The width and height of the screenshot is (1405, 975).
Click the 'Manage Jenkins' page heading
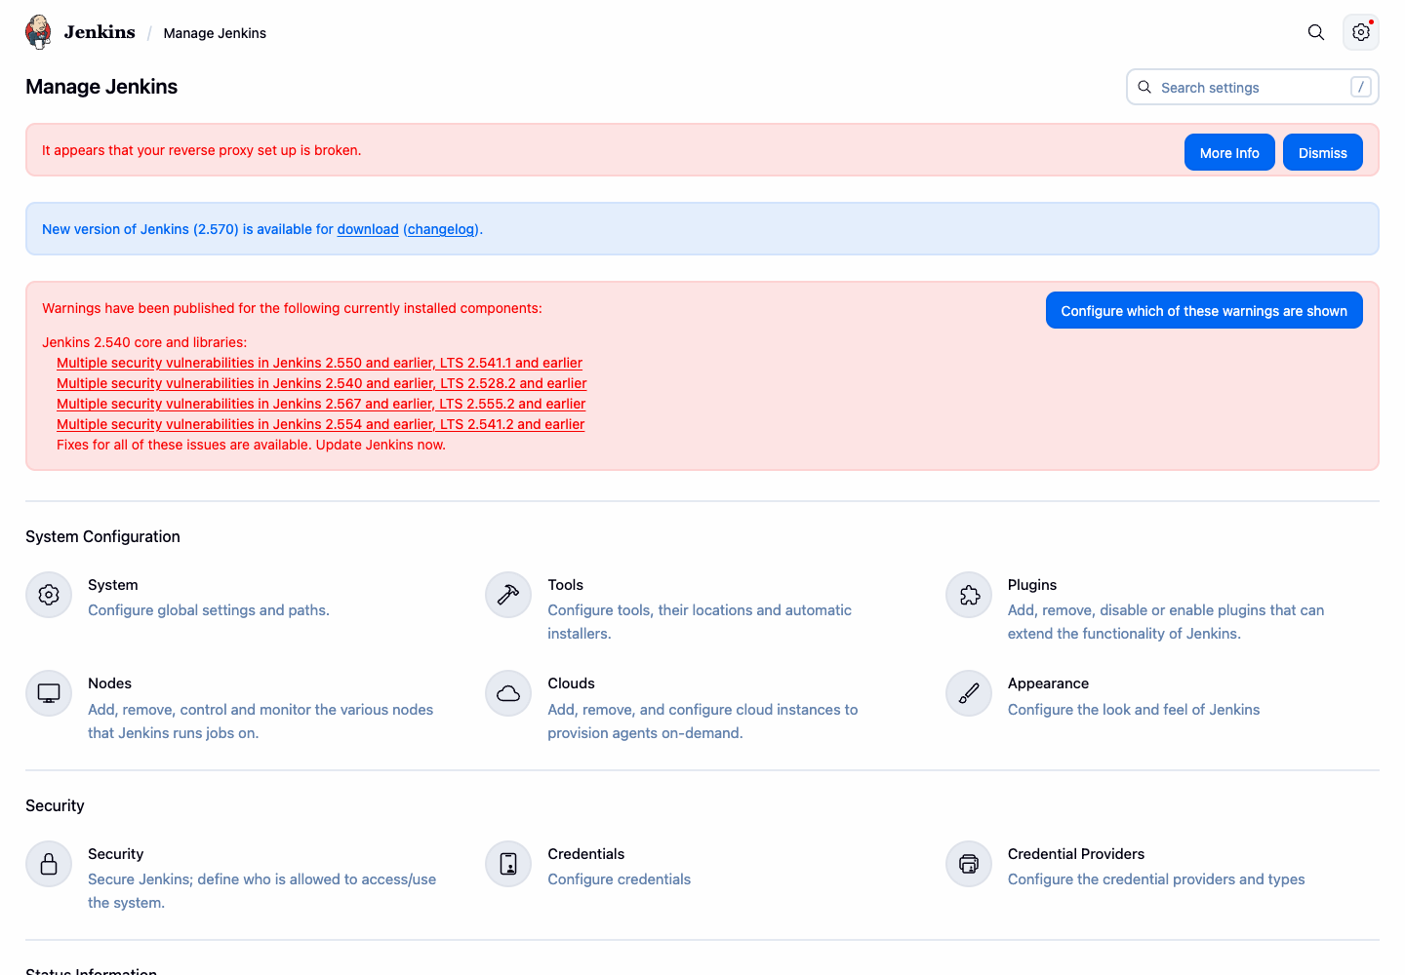(101, 87)
